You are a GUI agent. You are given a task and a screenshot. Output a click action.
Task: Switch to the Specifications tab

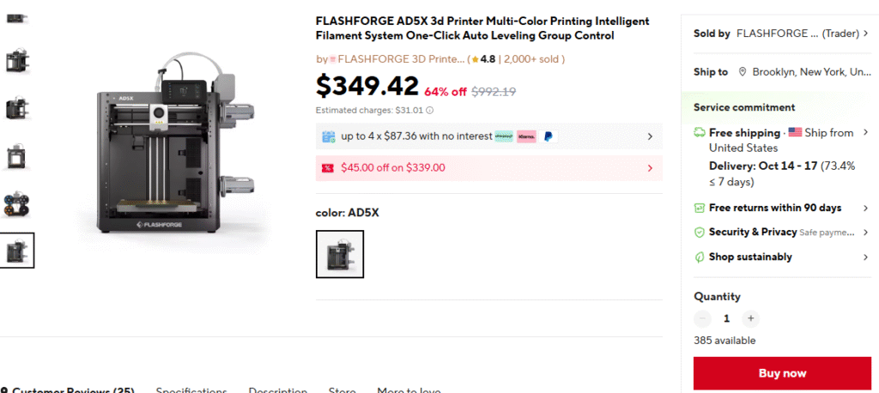coord(191,390)
